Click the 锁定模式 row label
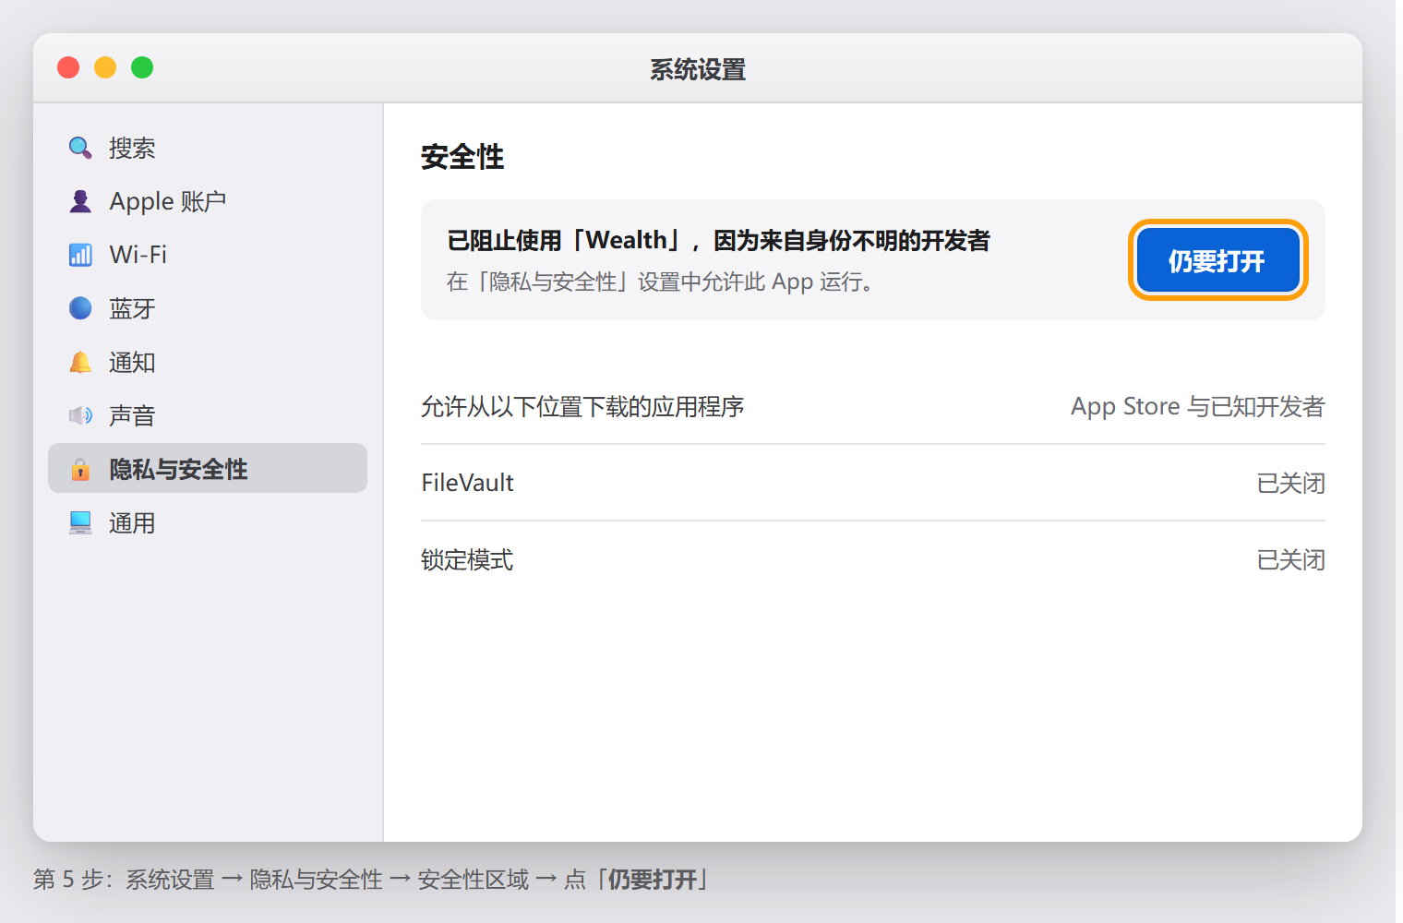 tap(467, 559)
